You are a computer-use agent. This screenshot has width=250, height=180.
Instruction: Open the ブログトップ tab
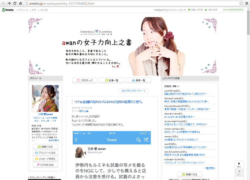click(84, 80)
